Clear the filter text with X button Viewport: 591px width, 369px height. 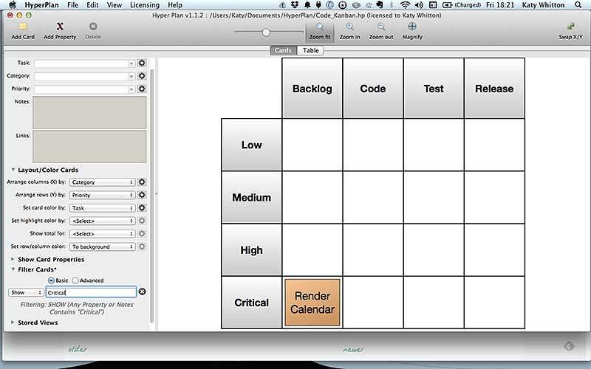pos(143,292)
